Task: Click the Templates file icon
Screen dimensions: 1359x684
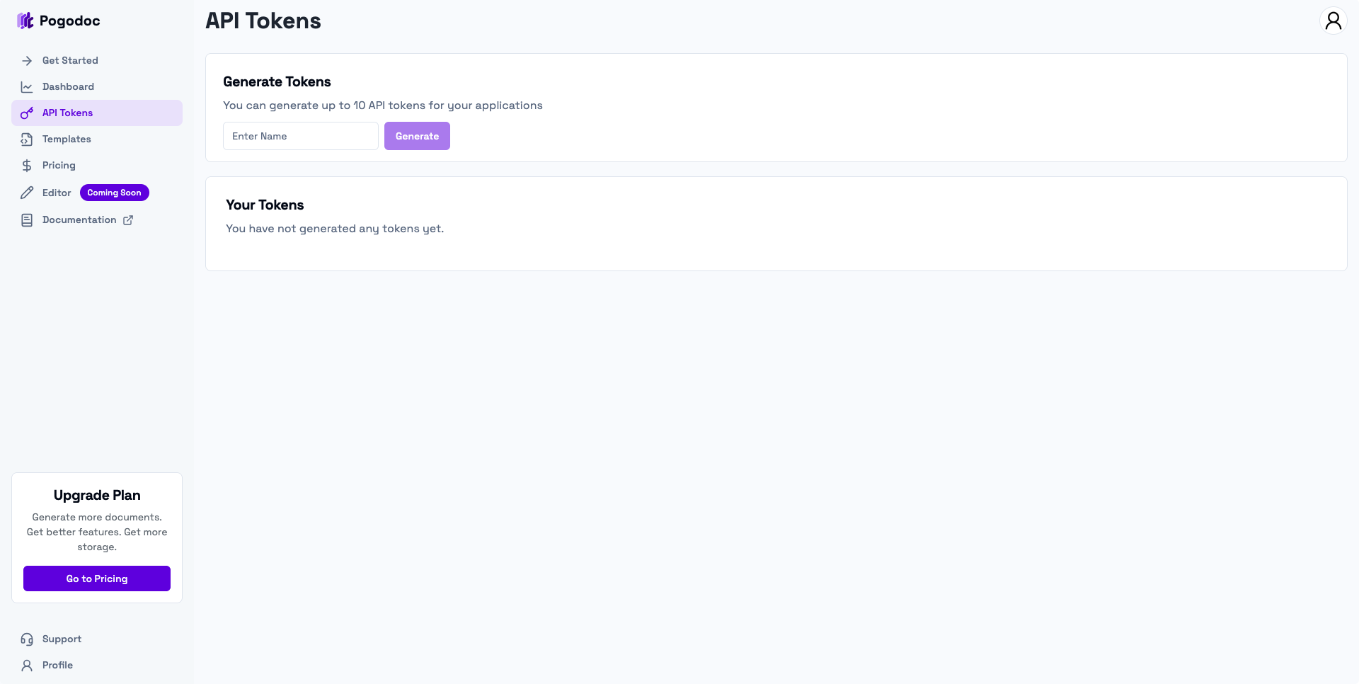Action: click(x=27, y=139)
